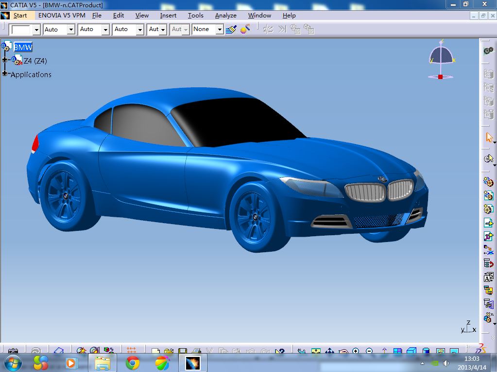Open the media player taskbar icon

pyautogui.click(x=71, y=363)
